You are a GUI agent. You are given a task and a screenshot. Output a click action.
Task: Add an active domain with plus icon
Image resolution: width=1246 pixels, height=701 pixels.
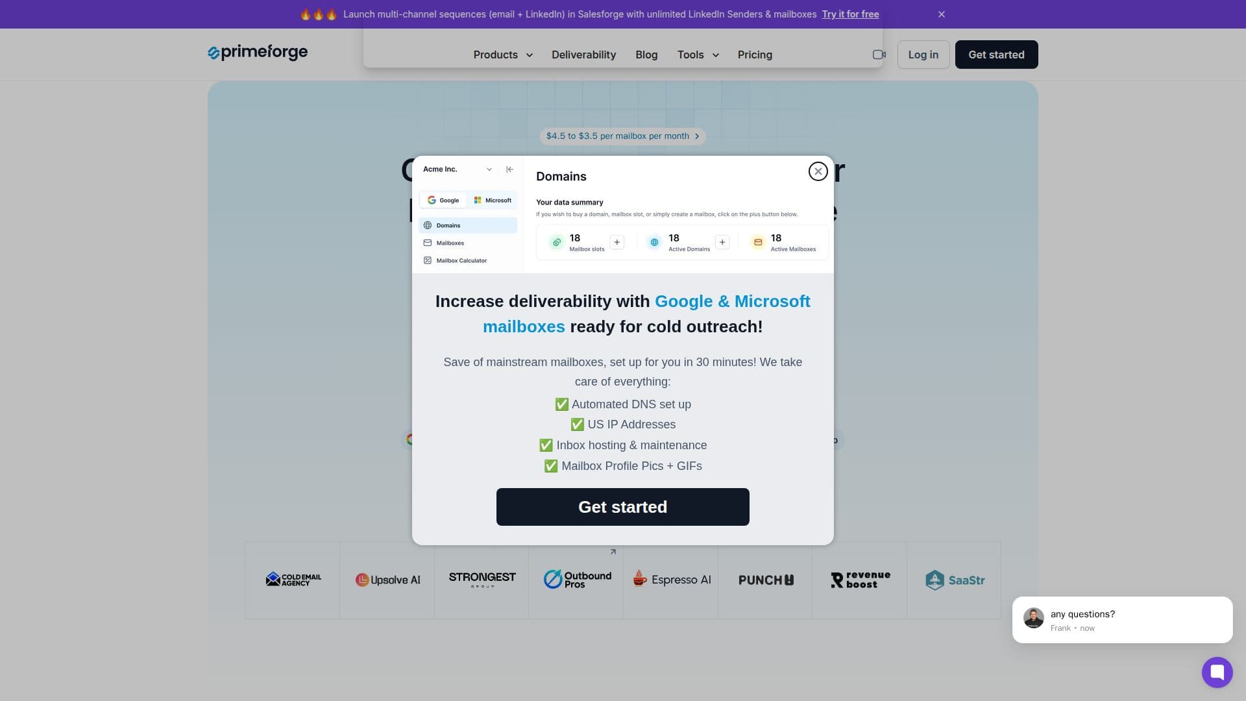click(722, 242)
